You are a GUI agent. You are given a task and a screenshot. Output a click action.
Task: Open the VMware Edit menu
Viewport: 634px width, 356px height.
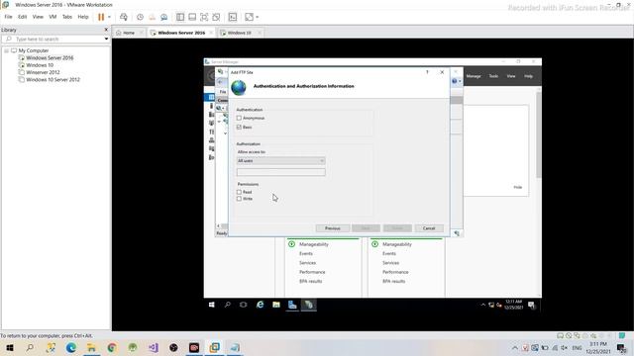point(22,17)
